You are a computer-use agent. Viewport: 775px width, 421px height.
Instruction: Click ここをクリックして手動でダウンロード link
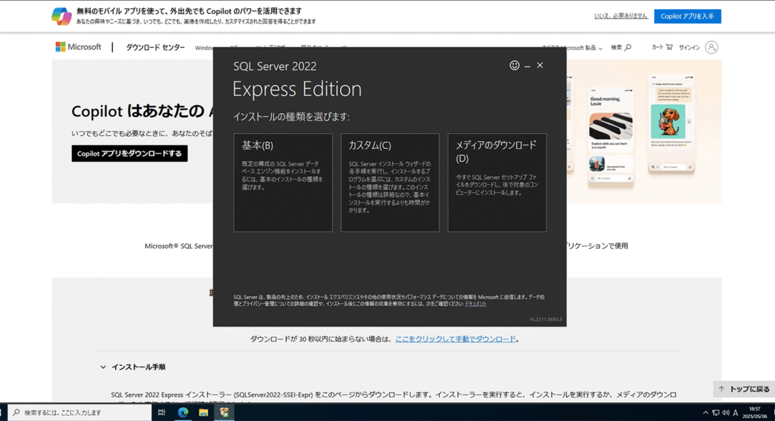[x=455, y=339]
